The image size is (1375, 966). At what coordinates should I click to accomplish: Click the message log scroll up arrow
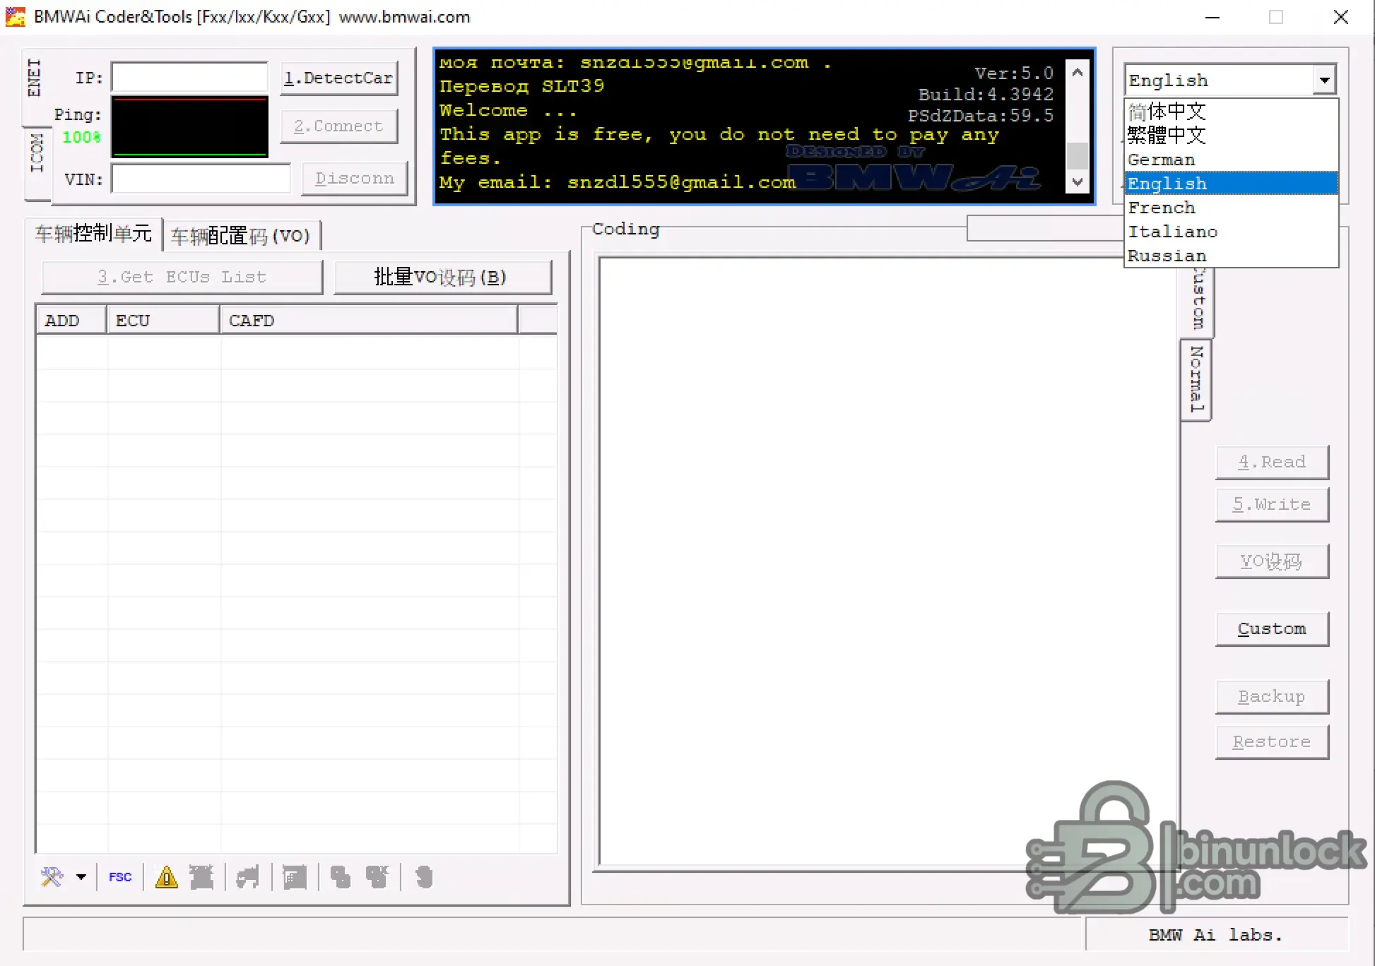tap(1078, 73)
